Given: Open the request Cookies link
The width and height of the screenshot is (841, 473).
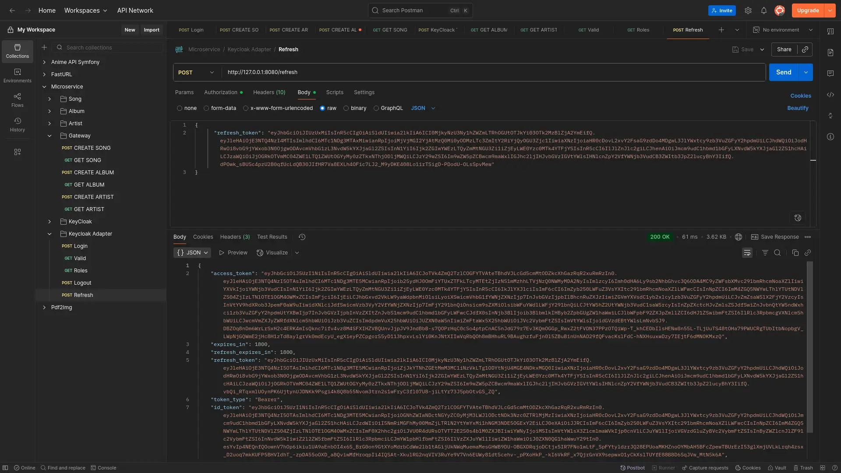Looking at the screenshot, I should [x=801, y=96].
